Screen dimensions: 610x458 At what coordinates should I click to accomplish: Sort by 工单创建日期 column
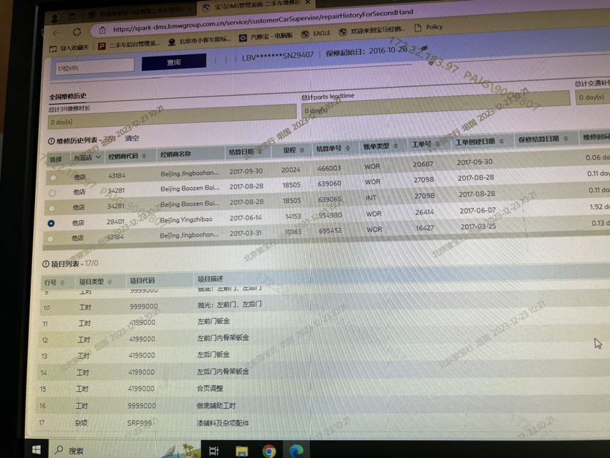tap(502, 141)
